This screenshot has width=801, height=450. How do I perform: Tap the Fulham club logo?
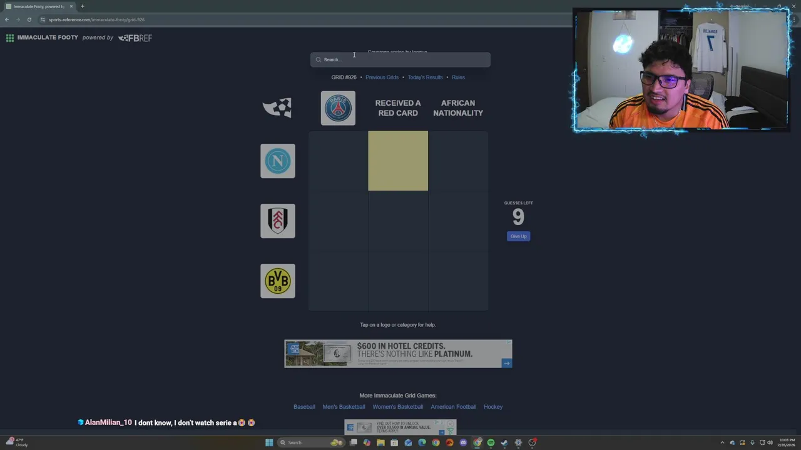(278, 221)
